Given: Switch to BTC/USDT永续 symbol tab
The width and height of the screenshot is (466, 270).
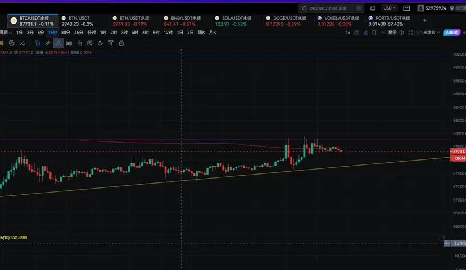Looking at the screenshot, I should coord(33,21).
